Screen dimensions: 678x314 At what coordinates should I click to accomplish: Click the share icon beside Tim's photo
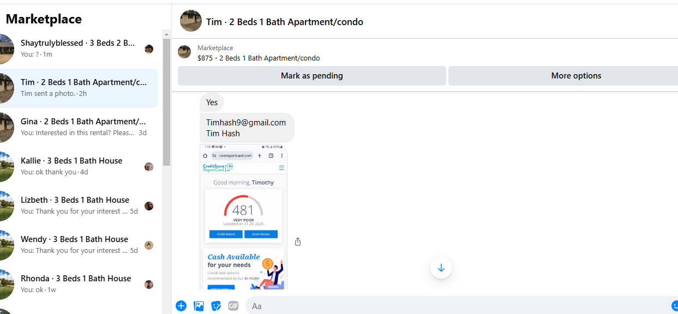298,241
